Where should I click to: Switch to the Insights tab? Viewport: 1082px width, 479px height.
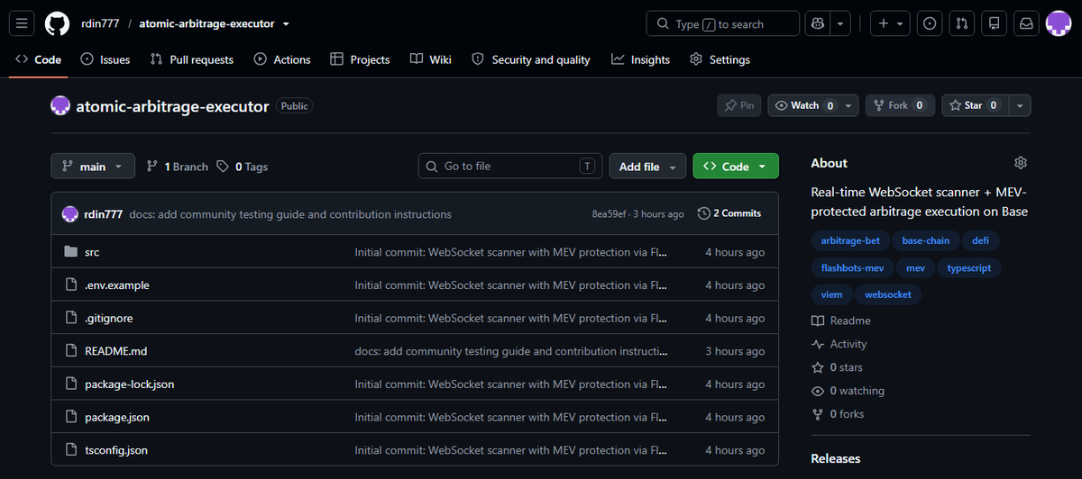pyautogui.click(x=640, y=59)
